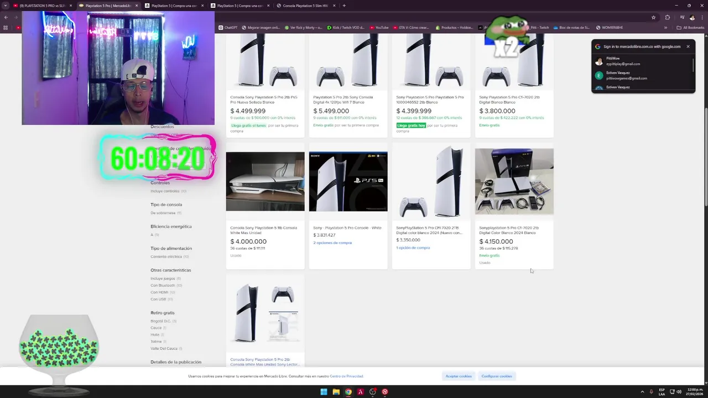This screenshot has height=398, width=708.
Task: Click Configurar cookies button
Action: point(497,376)
